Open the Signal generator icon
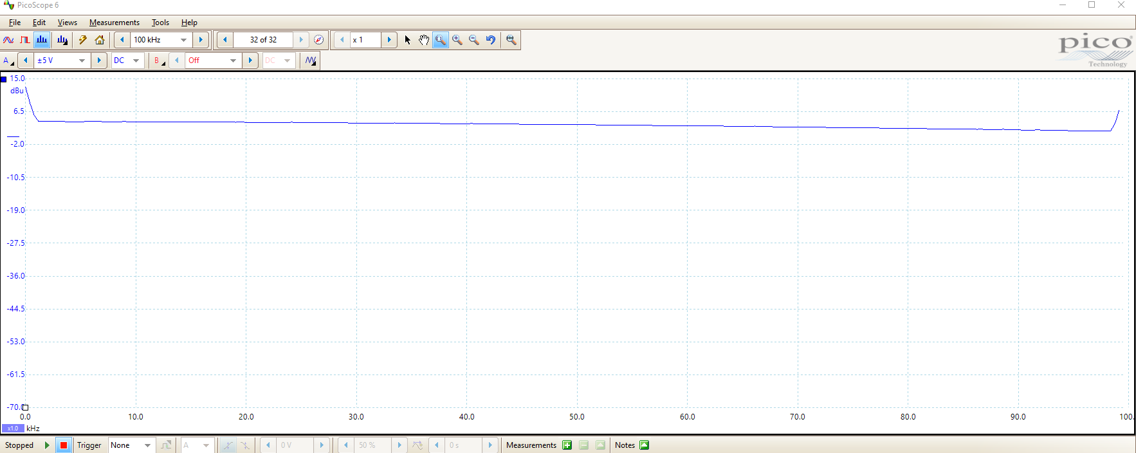The image size is (1136, 453). point(311,60)
